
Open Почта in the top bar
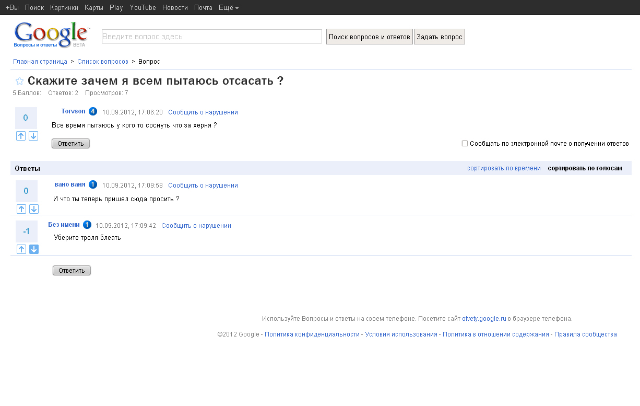203,8
